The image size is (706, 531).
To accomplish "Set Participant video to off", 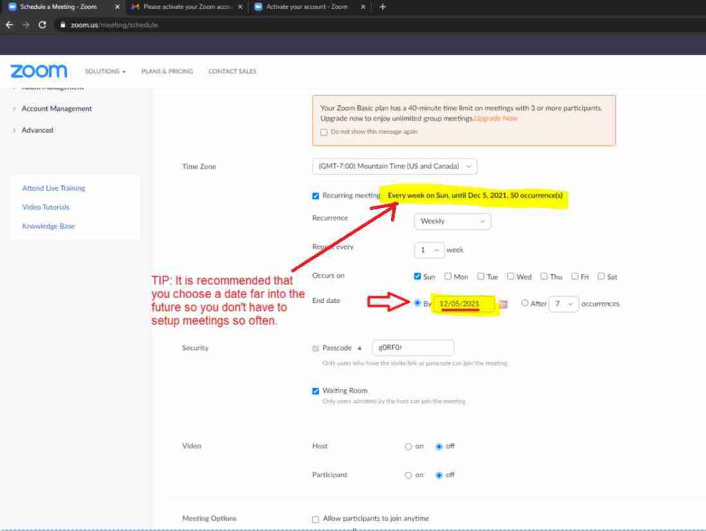I will pos(439,475).
